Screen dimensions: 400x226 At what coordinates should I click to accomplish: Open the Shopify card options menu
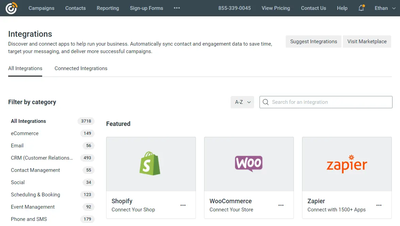pyautogui.click(x=183, y=205)
